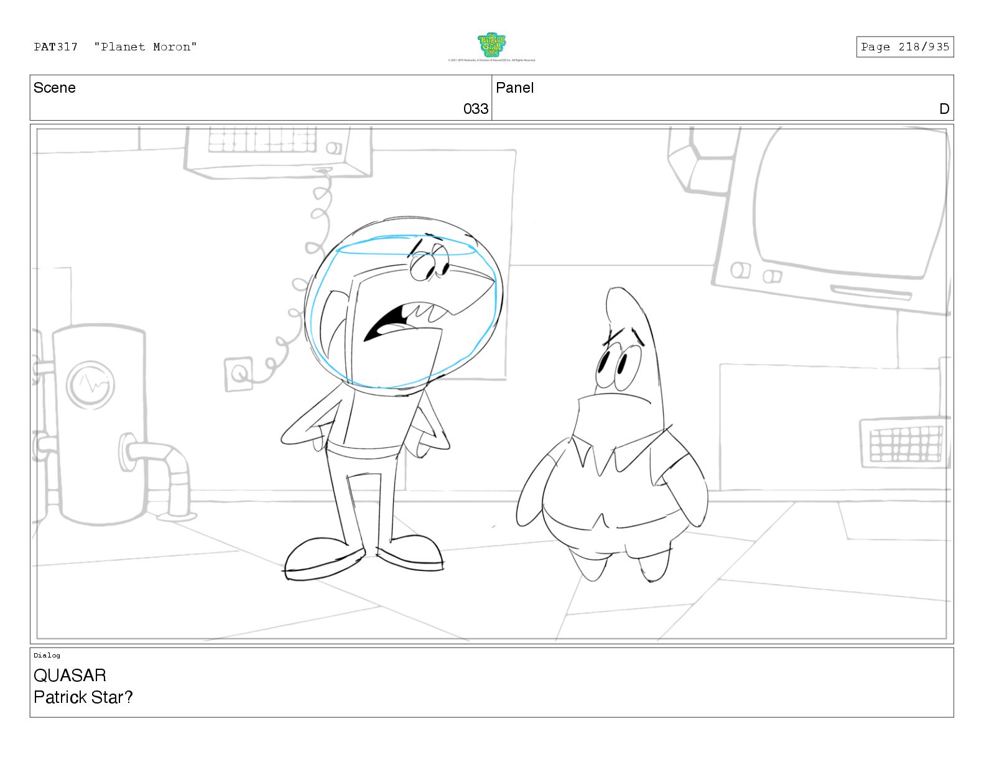Click the panel letter 'D'
The image size is (984, 762).
point(944,109)
